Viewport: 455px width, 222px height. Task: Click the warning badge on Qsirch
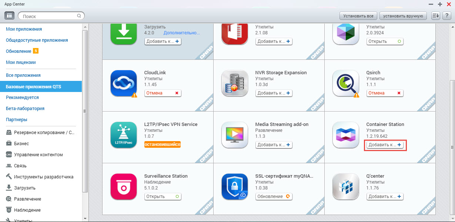pyautogui.click(x=357, y=95)
